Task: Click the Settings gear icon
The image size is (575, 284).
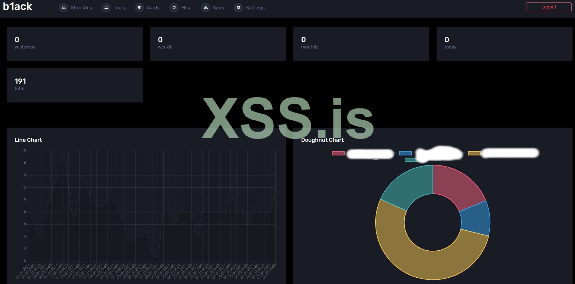Action: click(238, 8)
